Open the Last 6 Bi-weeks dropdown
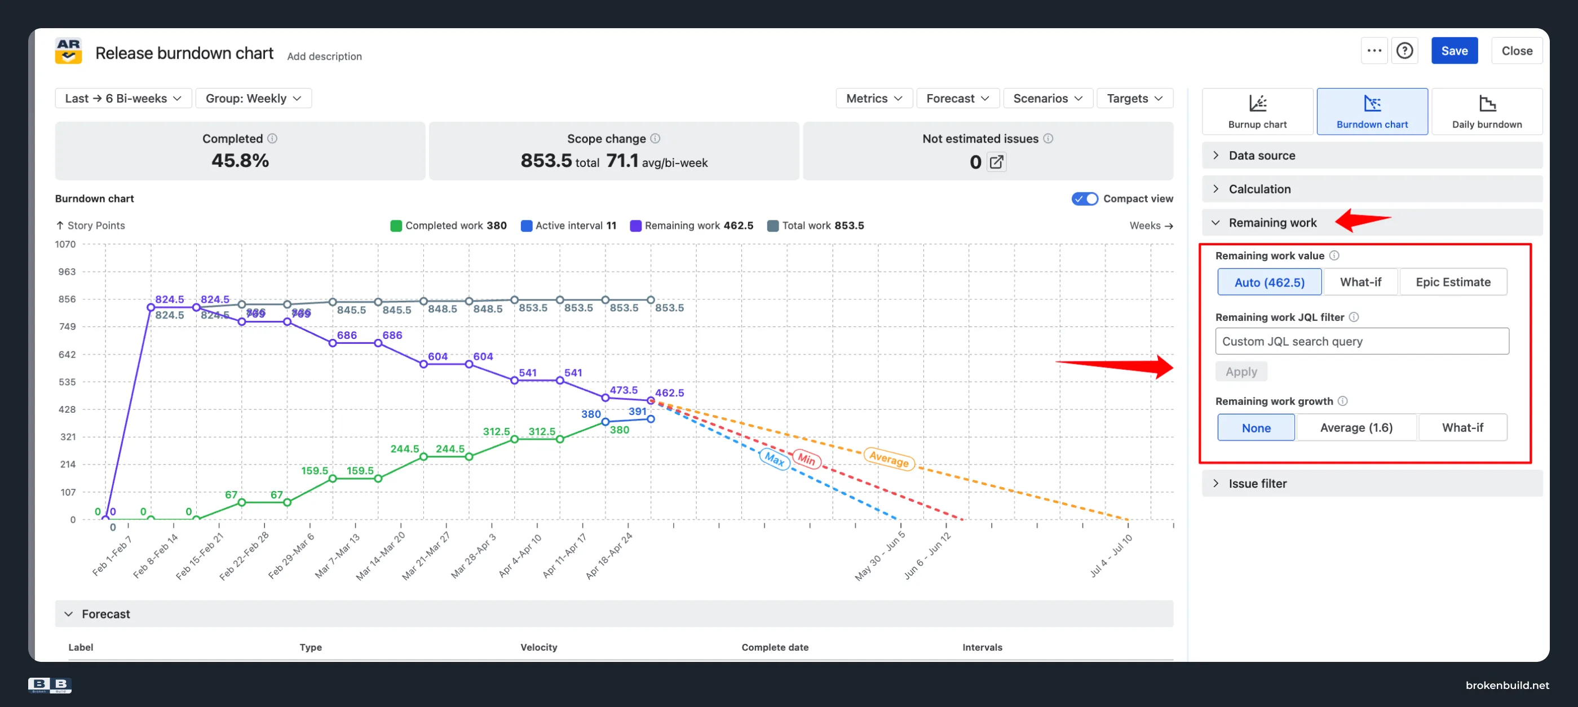Viewport: 1578px width, 707px height. 123,98
